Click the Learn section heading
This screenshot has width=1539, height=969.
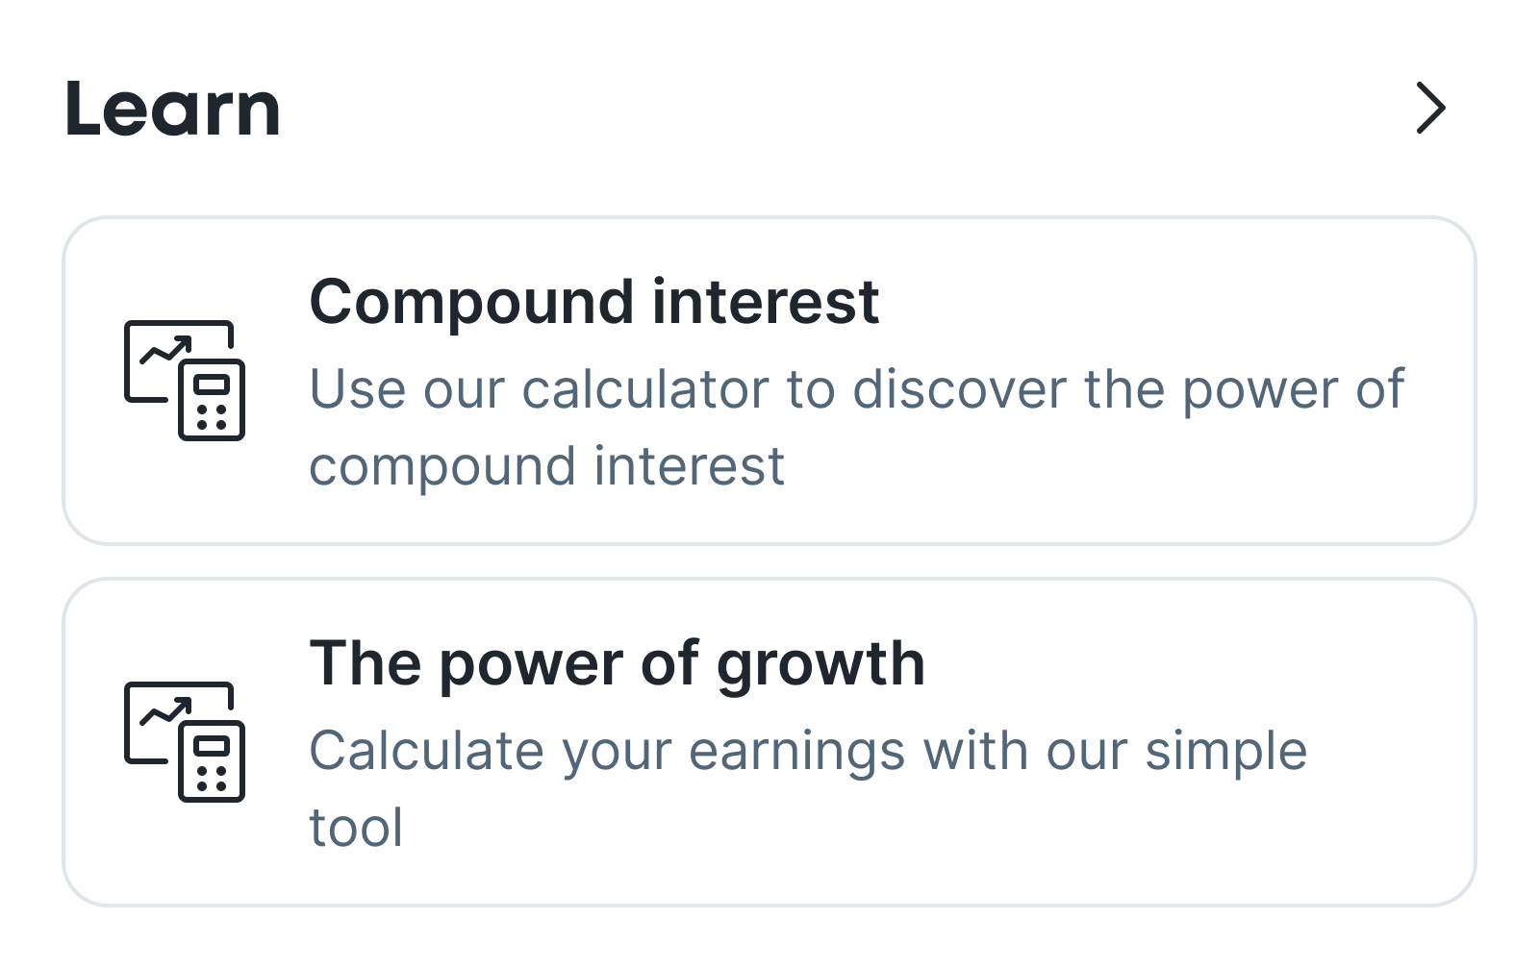point(173,110)
